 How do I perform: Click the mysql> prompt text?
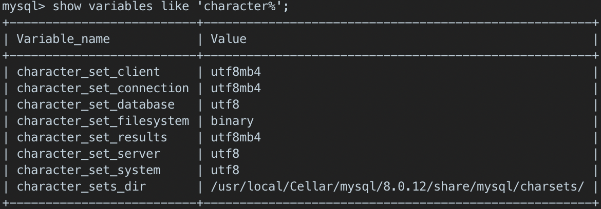(23, 7)
